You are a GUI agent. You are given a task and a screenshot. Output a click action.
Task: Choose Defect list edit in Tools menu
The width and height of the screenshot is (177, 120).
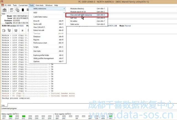coord(39,30)
